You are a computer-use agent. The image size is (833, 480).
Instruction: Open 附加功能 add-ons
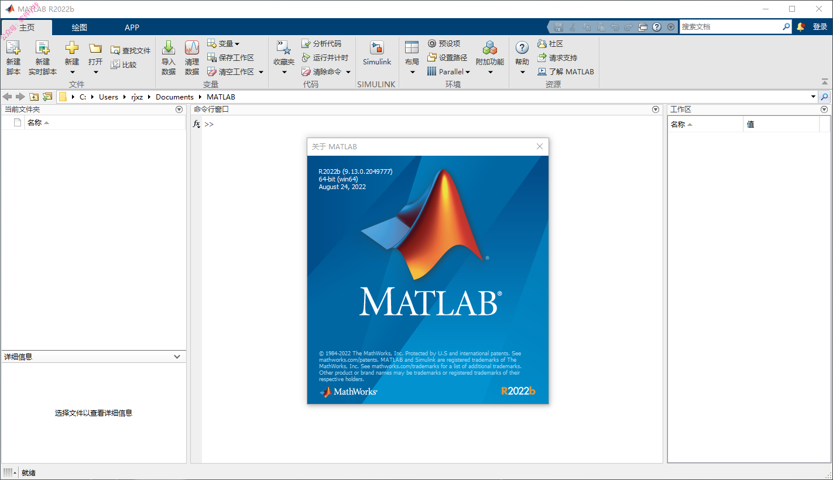[x=490, y=58]
